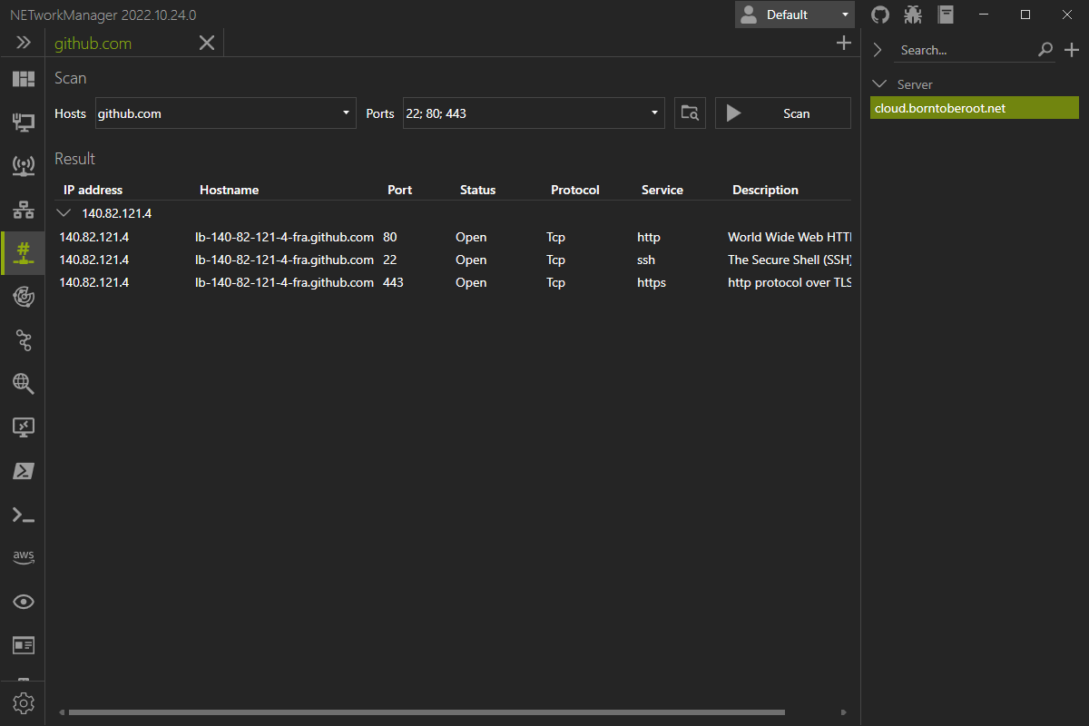Viewport: 1089px width, 726px height.
Task: Open the PuTTY terminal tool
Action: pyautogui.click(x=23, y=515)
